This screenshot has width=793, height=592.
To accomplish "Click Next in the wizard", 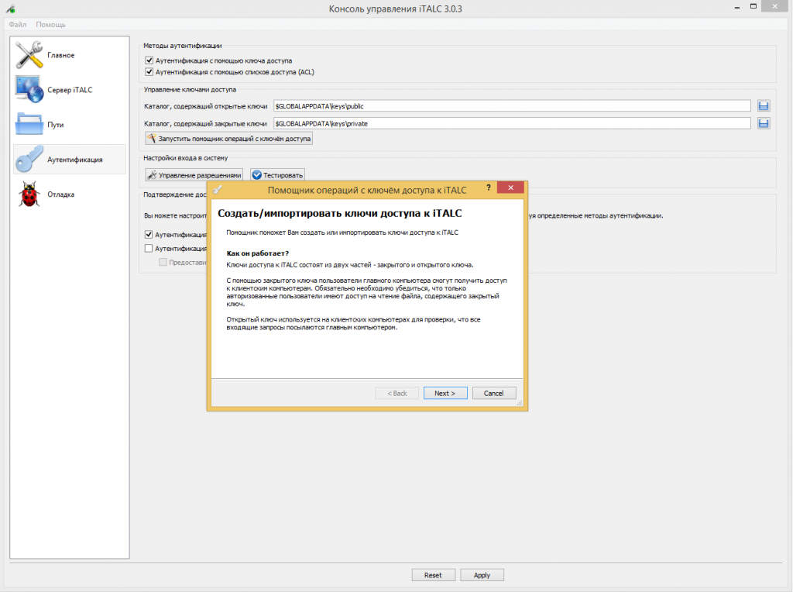I will pos(445,393).
